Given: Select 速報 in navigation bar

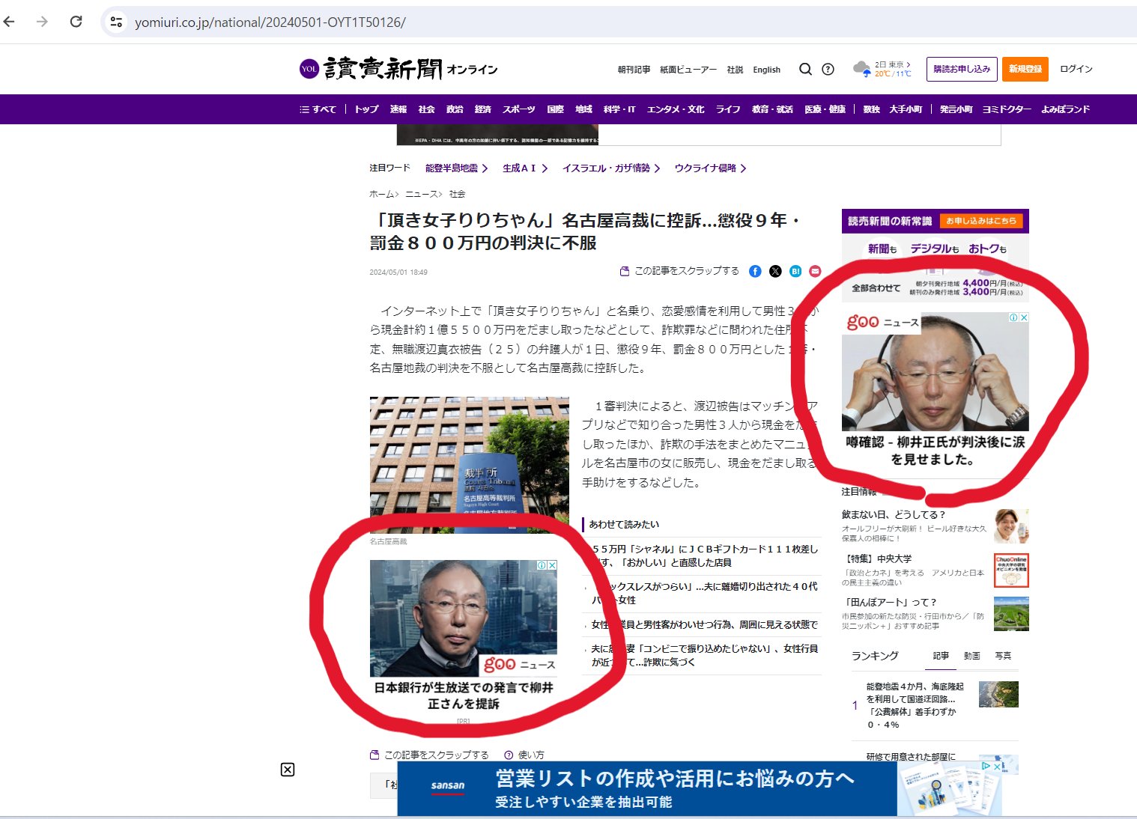Looking at the screenshot, I should point(398,109).
